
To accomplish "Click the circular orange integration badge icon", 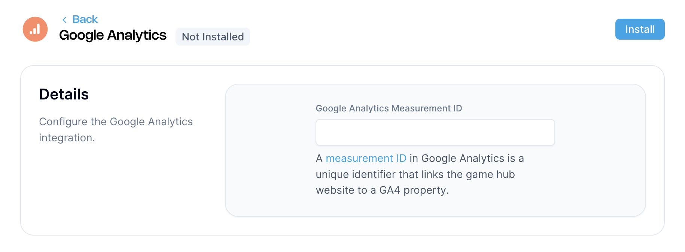I will pyautogui.click(x=35, y=29).
